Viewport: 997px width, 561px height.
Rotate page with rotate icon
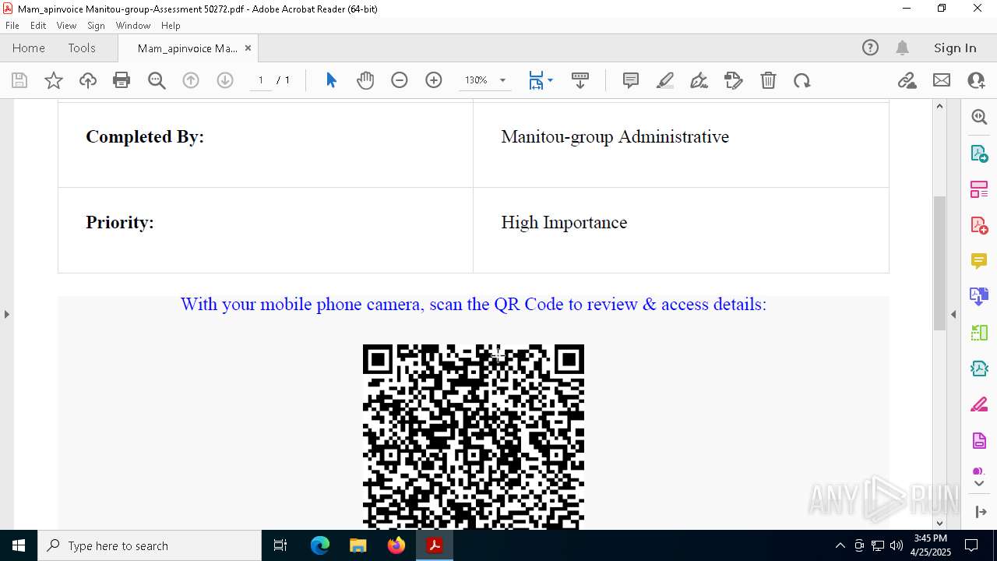click(x=802, y=80)
